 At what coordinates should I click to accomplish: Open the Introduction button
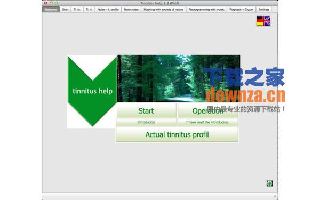[x=146, y=122]
